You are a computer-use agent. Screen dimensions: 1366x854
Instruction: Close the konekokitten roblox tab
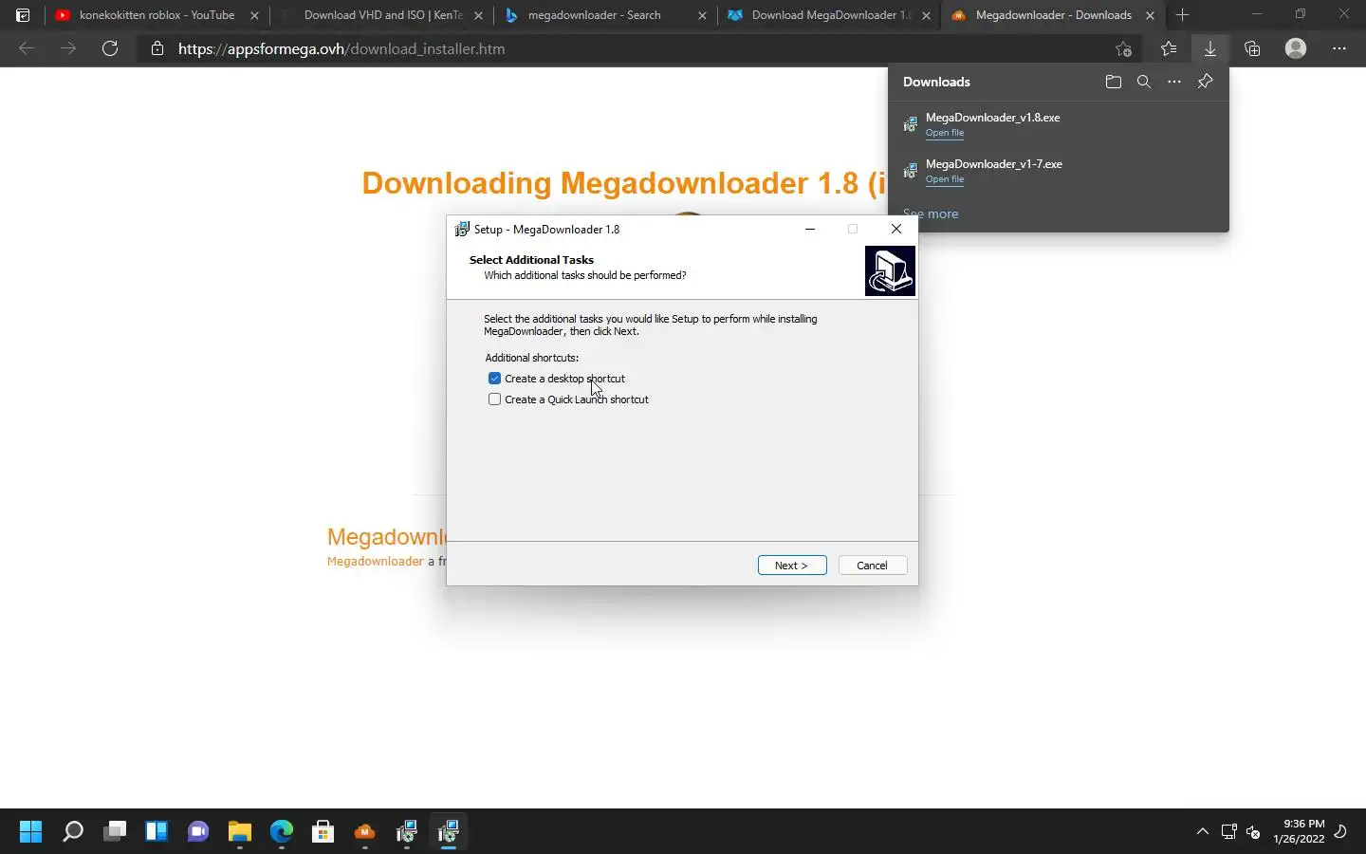tap(254, 15)
